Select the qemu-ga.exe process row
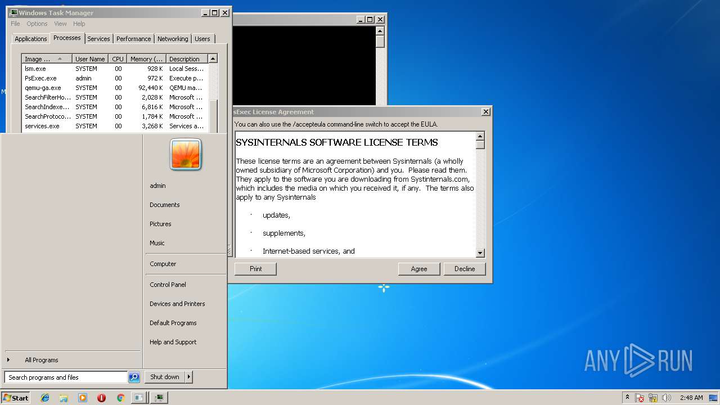 click(115, 88)
